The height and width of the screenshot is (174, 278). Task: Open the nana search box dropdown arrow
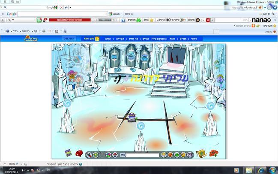pos(212,20)
